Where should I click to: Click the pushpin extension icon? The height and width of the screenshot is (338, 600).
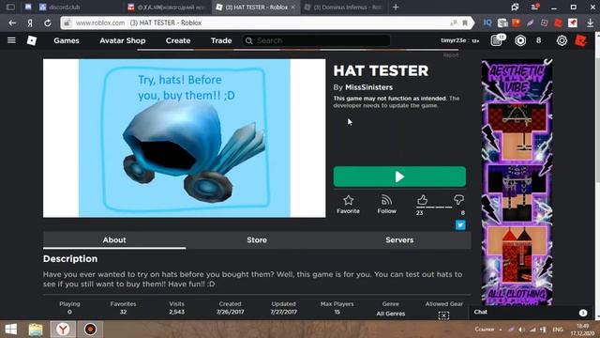(x=573, y=23)
